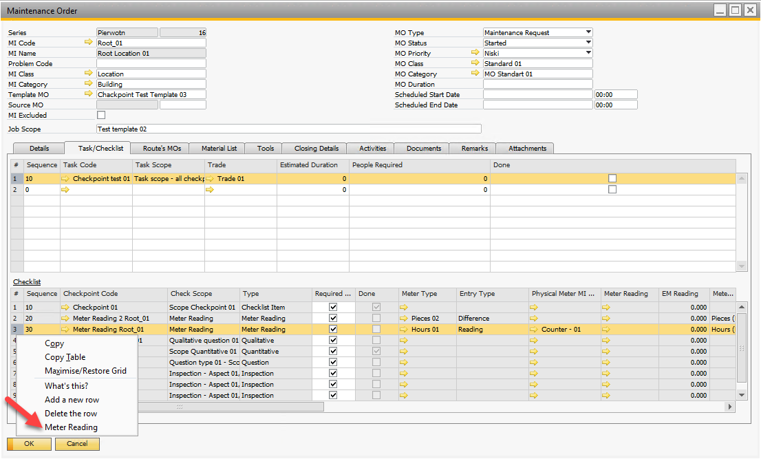Click into the Job Scope text field
Image resolution: width=761 pixels, height=459 pixels.
288,129
